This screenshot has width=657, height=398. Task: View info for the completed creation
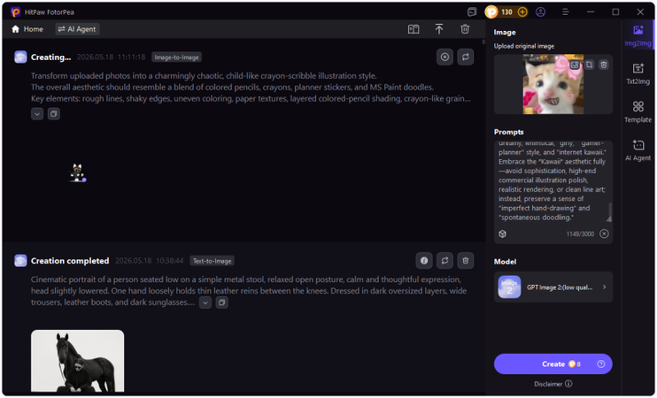pyautogui.click(x=424, y=261)
